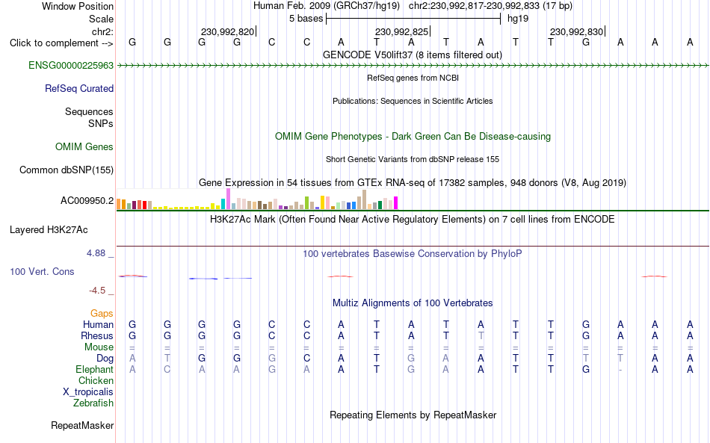
Task: Click the only C in the Elephant row
Action: pyautogui.click(x=167, y=370)
